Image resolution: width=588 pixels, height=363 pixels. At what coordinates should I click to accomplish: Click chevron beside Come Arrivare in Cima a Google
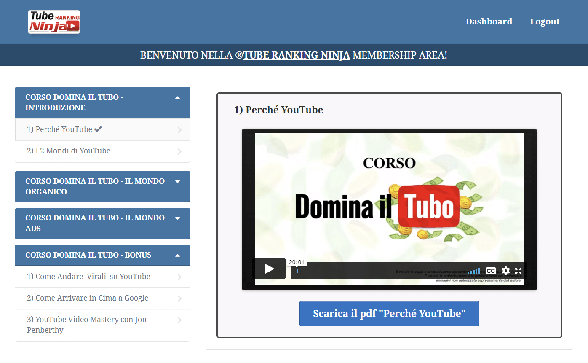pyautogui.click(x=179, y=298)
